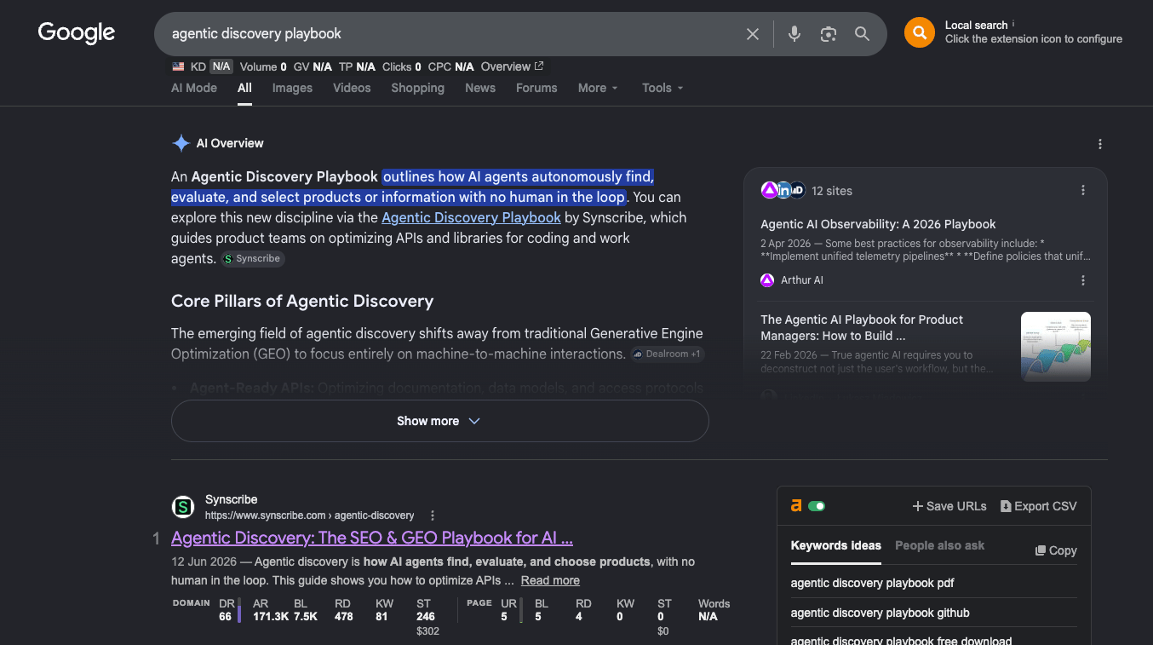Open the Tools dropdown
The height and width of the screenshot is (645, 1153).
coord(663,88)
